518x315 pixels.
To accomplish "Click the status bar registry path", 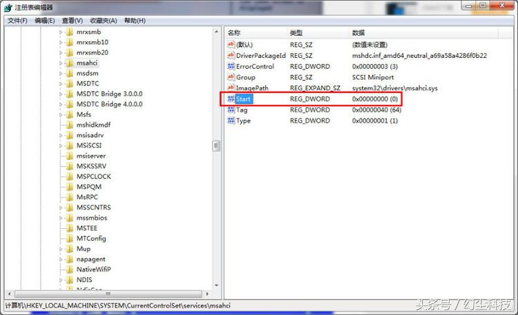I will (118, 305).
